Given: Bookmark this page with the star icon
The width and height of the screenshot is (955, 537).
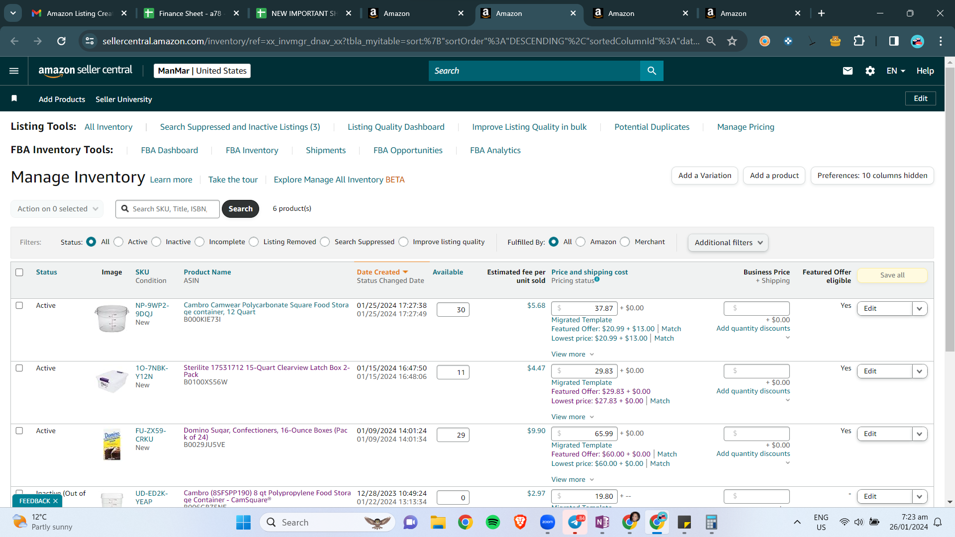Looking at the screenshot, I should click(732, 41).
